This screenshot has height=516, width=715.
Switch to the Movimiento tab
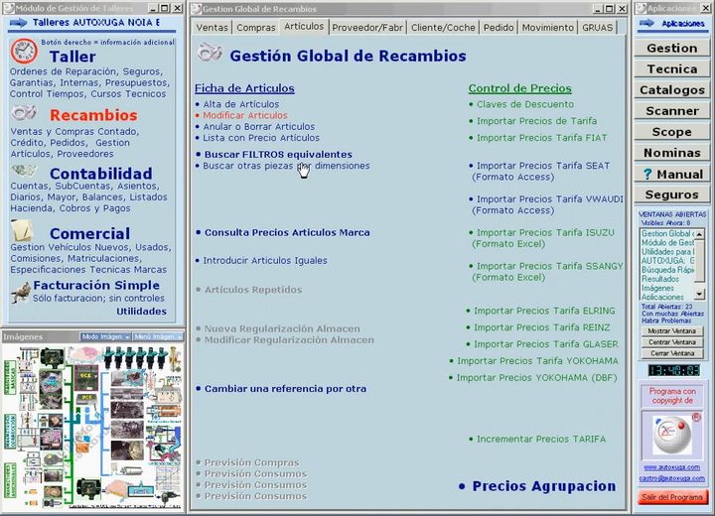click(547, 28)
